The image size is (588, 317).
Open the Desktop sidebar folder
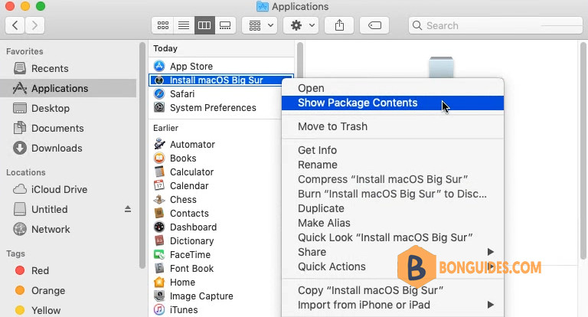coord(68,109)
